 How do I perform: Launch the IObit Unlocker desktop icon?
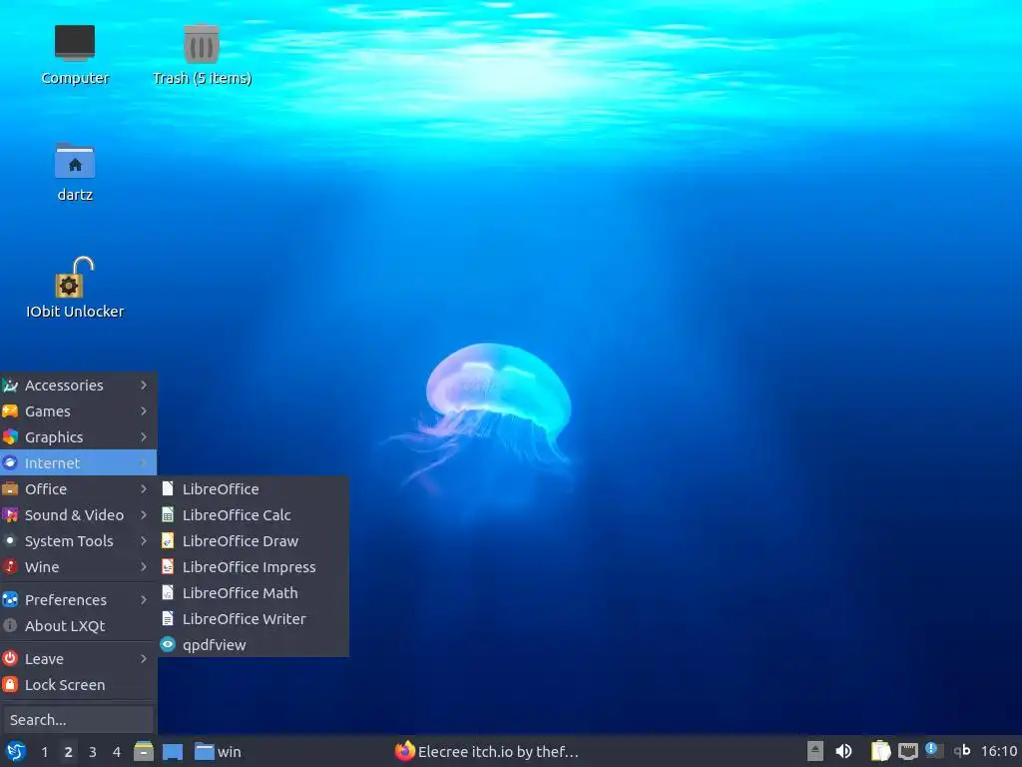[74, 289]
